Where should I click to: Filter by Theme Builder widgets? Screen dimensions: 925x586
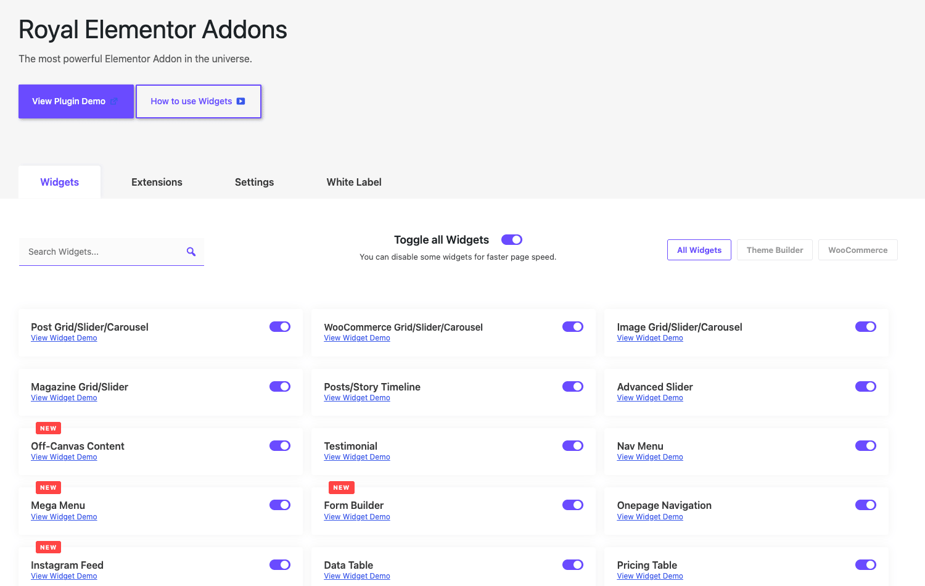(x=775, y=250)
